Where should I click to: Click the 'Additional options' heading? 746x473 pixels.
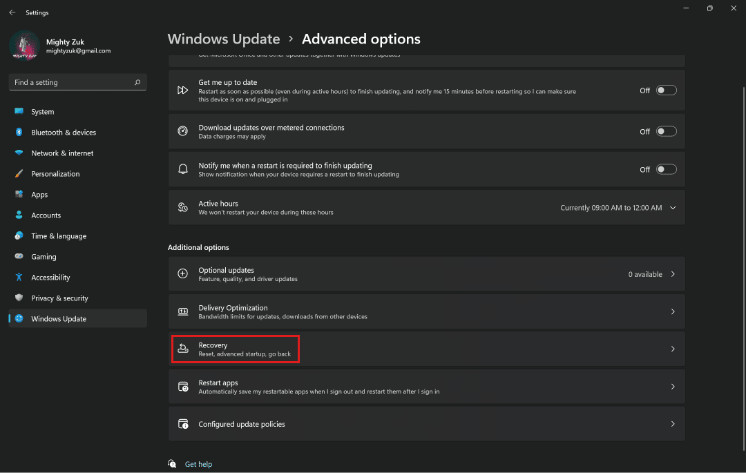pyautogui.click(x=198, y=247)
